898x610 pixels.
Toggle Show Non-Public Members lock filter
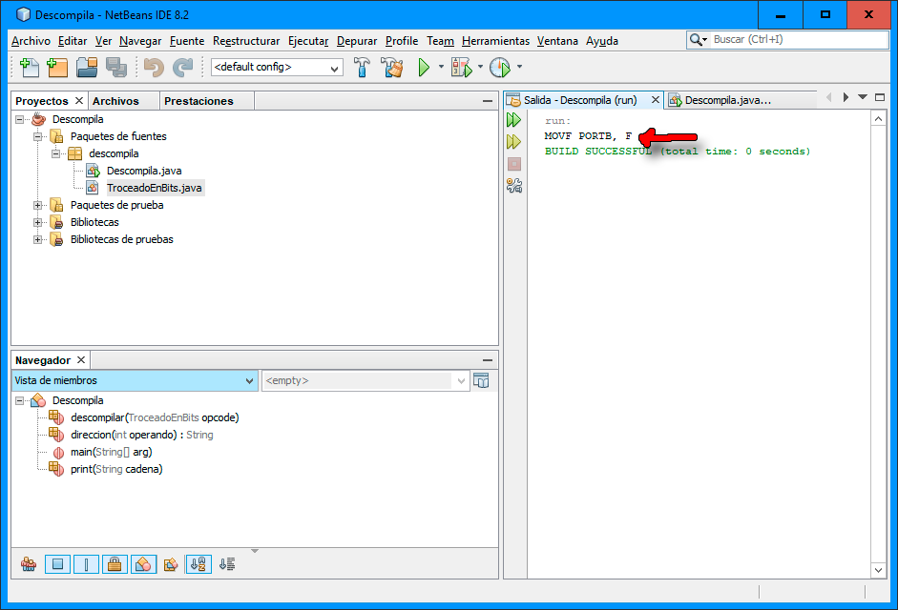tap(115, 565)
